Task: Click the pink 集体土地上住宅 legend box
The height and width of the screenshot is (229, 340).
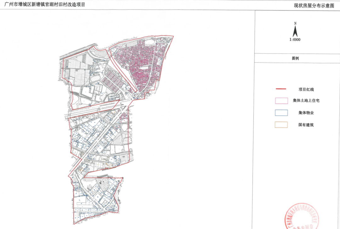Action: coord(281,101)
